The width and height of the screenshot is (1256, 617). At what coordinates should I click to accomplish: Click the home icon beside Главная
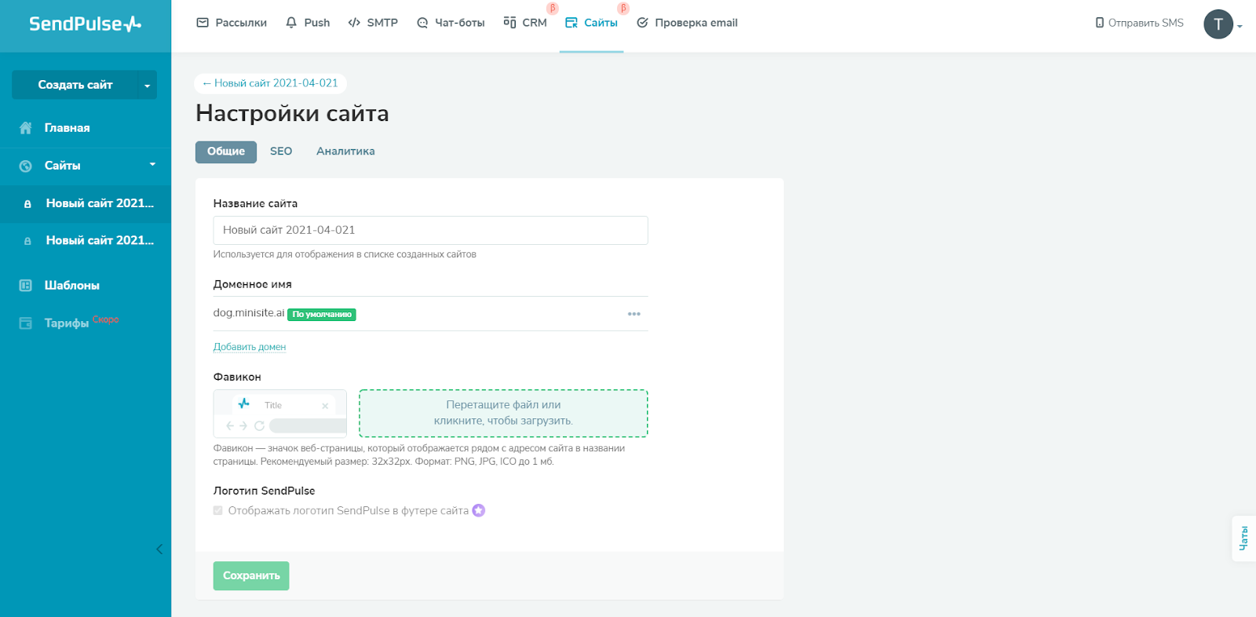[26, 128]
